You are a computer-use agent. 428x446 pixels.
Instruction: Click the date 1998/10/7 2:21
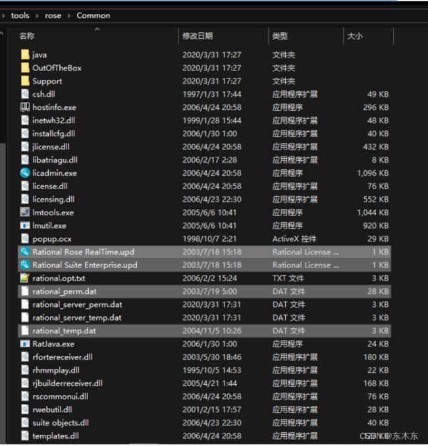[209, 238]
